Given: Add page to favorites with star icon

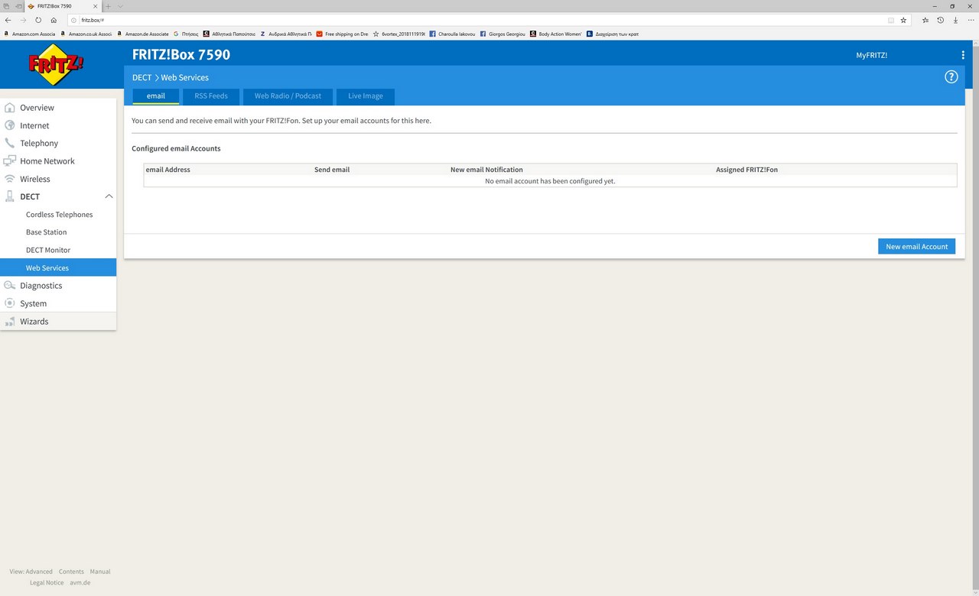Looking at the screenshot, I should [903, 20].
